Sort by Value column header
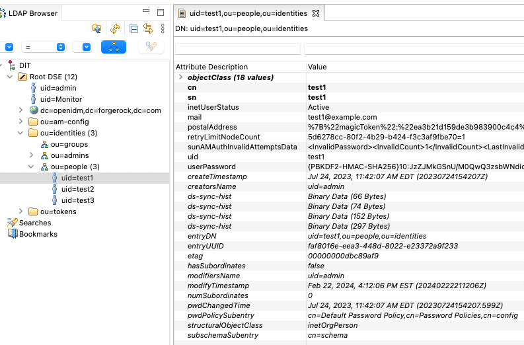 317,67
